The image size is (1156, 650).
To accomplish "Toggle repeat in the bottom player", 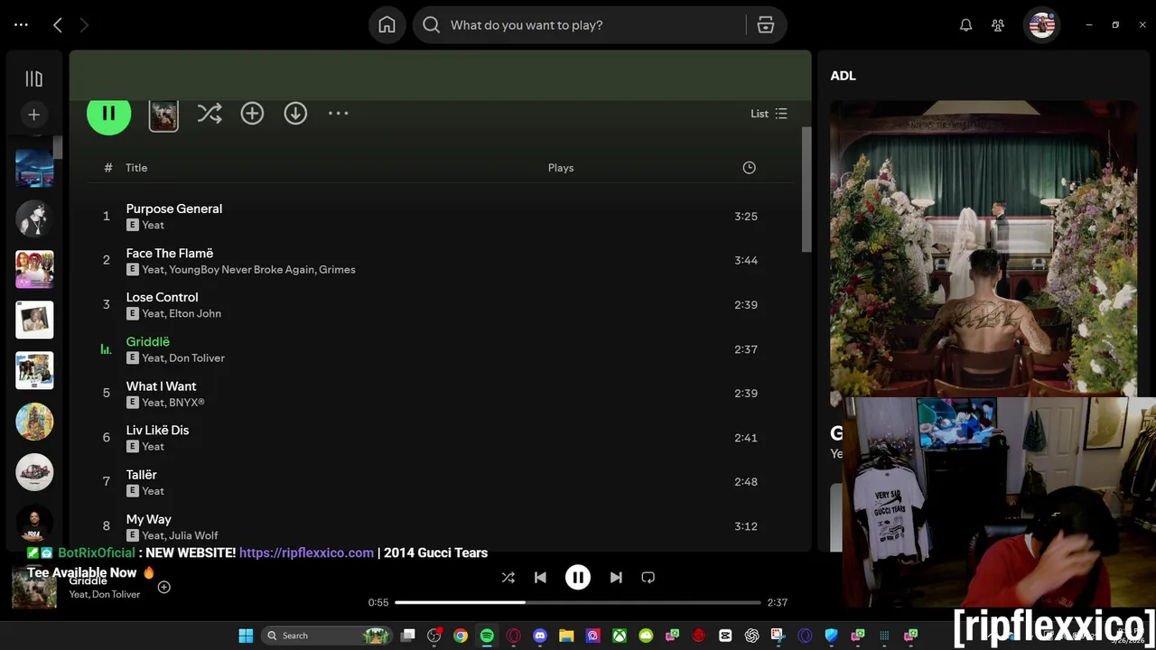I will tap(648, 578).
